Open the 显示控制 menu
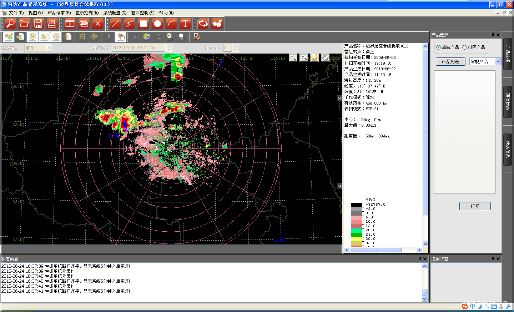The height and width of the screenshot is (312, 514). click(x=87, y=13)
